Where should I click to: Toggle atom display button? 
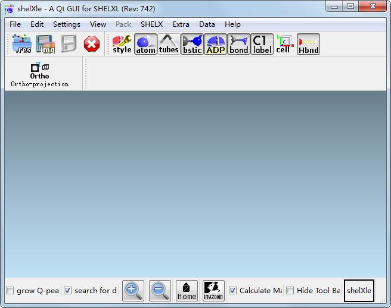pyautogui.click(x=145, y=44)
